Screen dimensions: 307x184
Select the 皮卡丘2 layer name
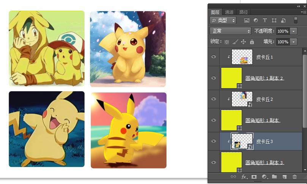pos(264,99)
